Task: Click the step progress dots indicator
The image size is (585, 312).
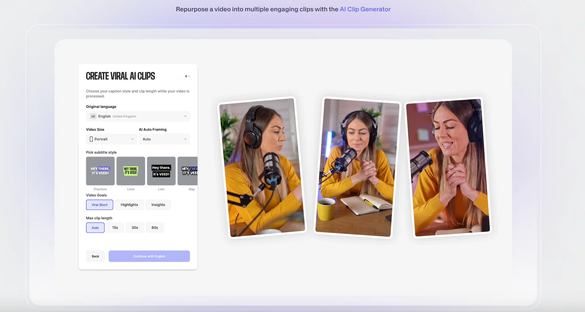Action: click(187, 76)
